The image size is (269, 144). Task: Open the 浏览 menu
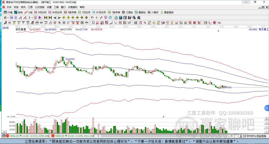click(x=16, y=7)
